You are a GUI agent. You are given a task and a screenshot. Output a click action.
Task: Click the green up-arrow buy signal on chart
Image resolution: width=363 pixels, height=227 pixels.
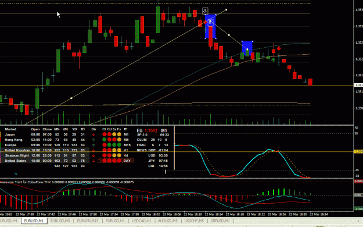[x=274, y=60]
